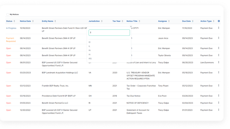Click due date 06/30/2023
The height and width of the screenshot is (129, 230).
tap(187, 63)
